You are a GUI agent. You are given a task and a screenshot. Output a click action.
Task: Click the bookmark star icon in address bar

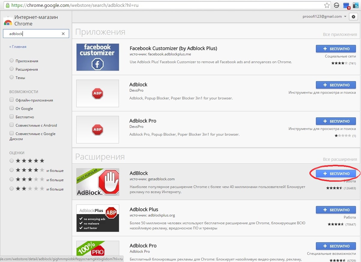tap(327, 5)
